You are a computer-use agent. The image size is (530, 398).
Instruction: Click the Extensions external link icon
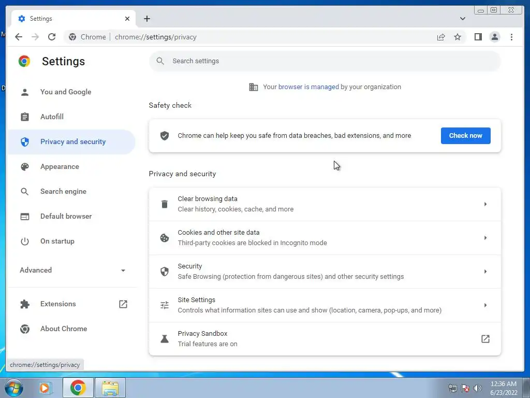pos(123,304)
